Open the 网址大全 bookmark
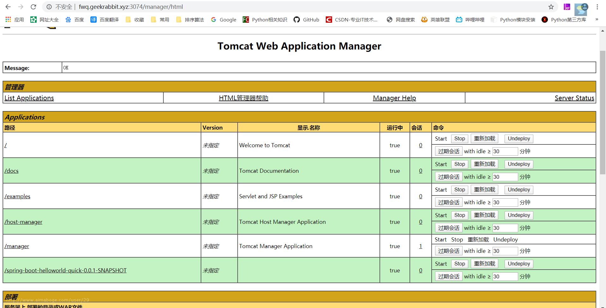 click(45, 20)
